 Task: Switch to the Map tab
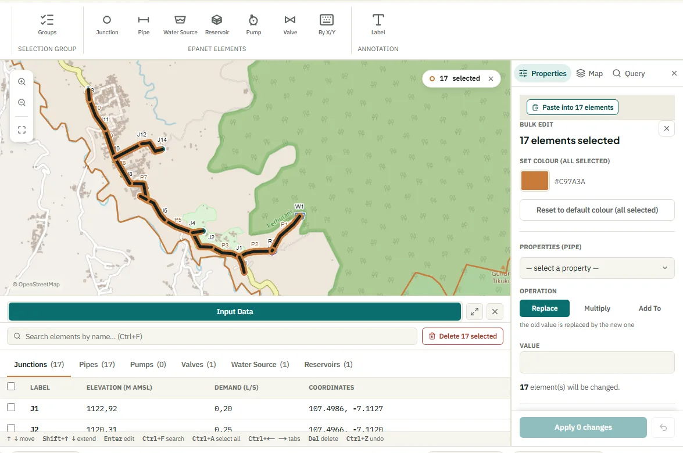click(589, 74)
